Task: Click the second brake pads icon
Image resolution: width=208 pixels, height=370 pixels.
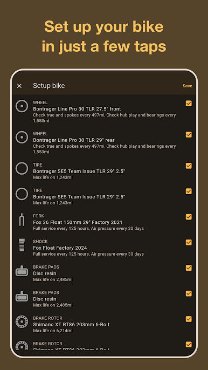Action: [22, 296]
